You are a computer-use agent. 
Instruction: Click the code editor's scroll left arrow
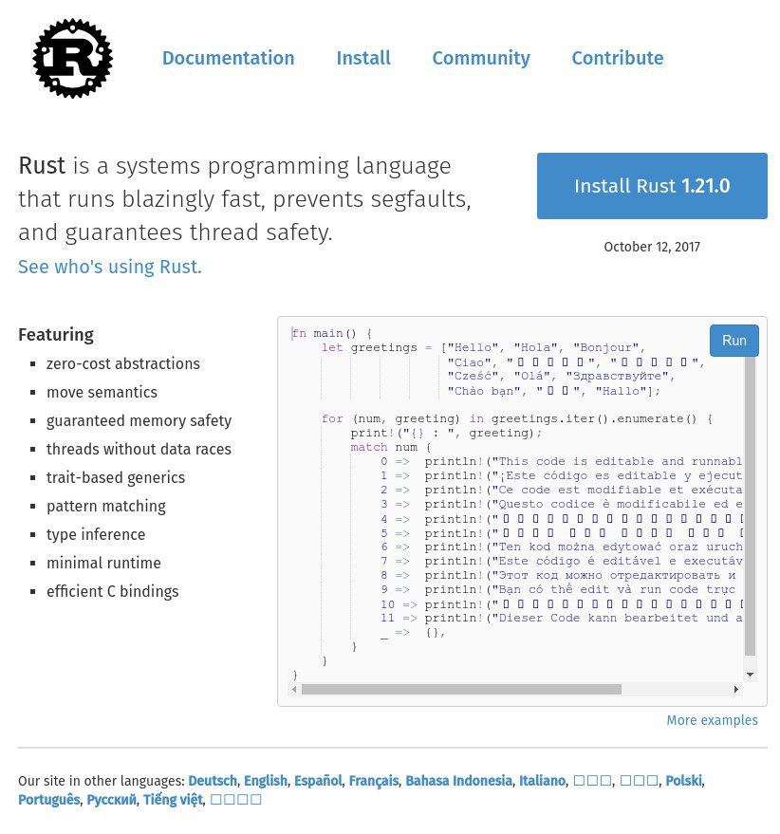click(x=294, y=689)
